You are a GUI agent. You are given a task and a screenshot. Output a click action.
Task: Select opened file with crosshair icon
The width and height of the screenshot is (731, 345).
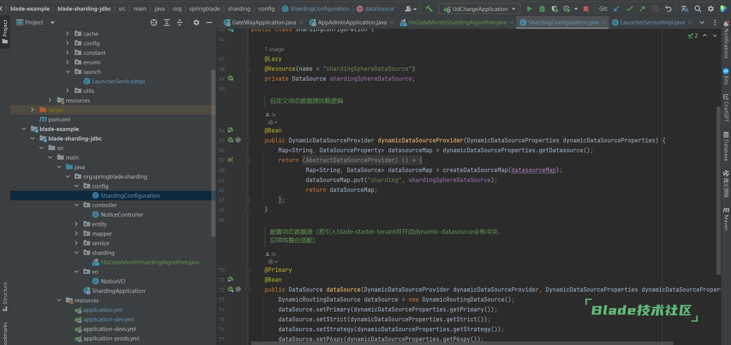click(x=154, y=22)
